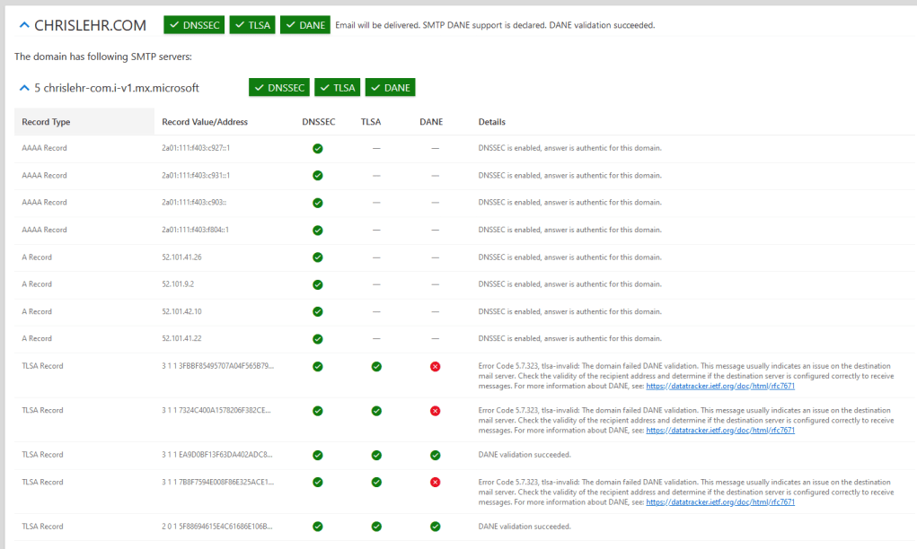Click the TLSA badge beside chrislehr-com.i-v1.mx.microsoft
Screen dimensions: 917x549
[337, 87]
